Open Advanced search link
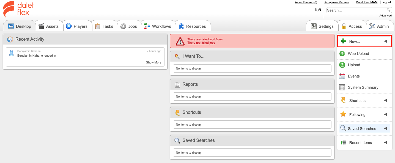The height and width of the screenshot is (163, 395). (386, 16)
